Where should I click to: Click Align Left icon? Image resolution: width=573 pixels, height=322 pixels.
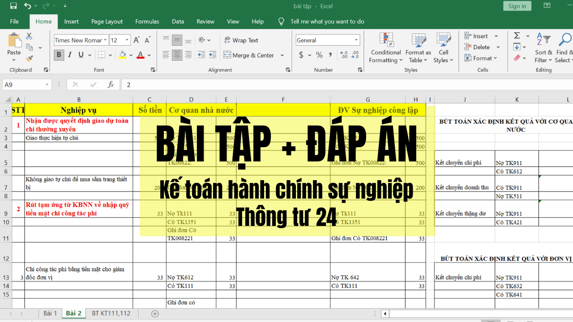pos(166,55)
